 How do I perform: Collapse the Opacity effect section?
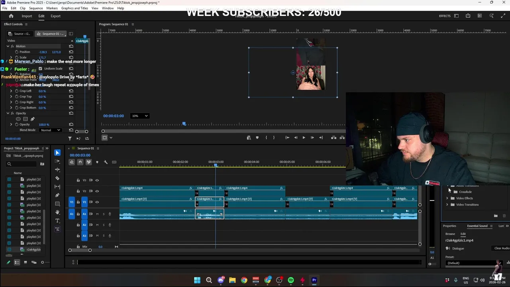[x=8, y=113]
